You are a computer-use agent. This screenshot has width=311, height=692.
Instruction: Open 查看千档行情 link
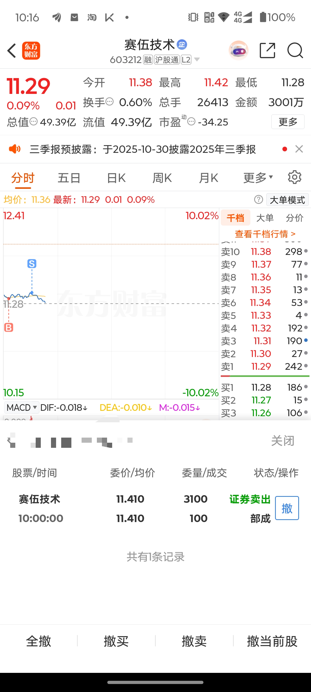(265, 234)
